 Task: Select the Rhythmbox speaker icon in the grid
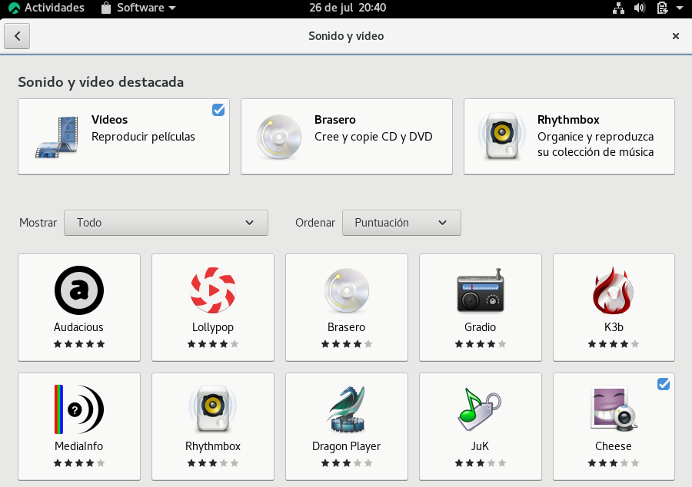tap(213, 409)
